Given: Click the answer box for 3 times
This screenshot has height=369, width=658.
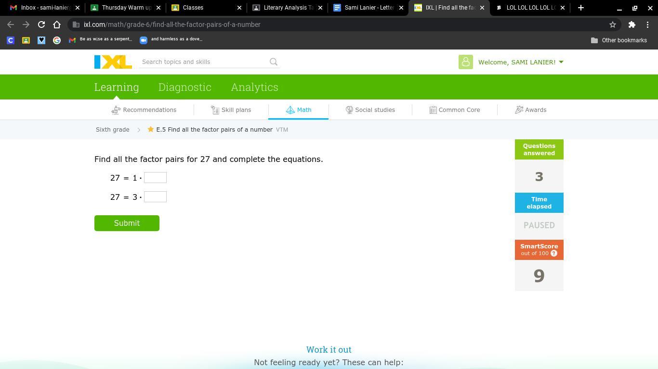Looking at the screenshot, I should tap(155, 197).
